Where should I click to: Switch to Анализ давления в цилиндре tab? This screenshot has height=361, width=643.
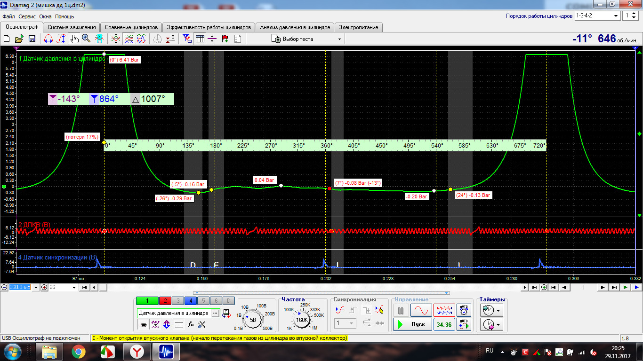pyautogui.click(x=295, y=27)
